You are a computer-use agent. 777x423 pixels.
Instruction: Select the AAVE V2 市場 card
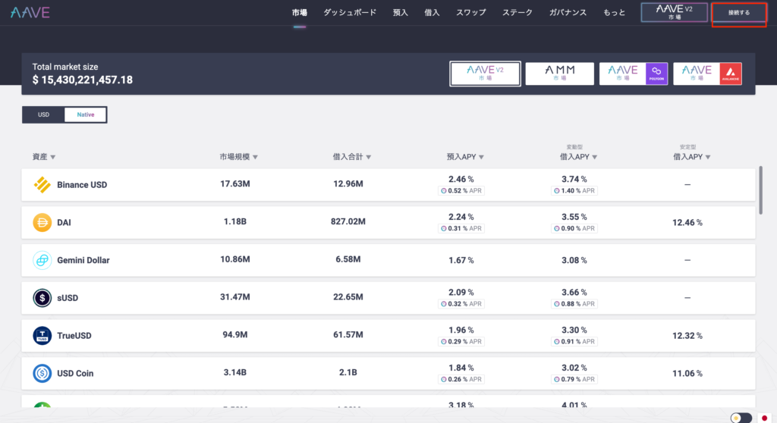coord(485,74)
